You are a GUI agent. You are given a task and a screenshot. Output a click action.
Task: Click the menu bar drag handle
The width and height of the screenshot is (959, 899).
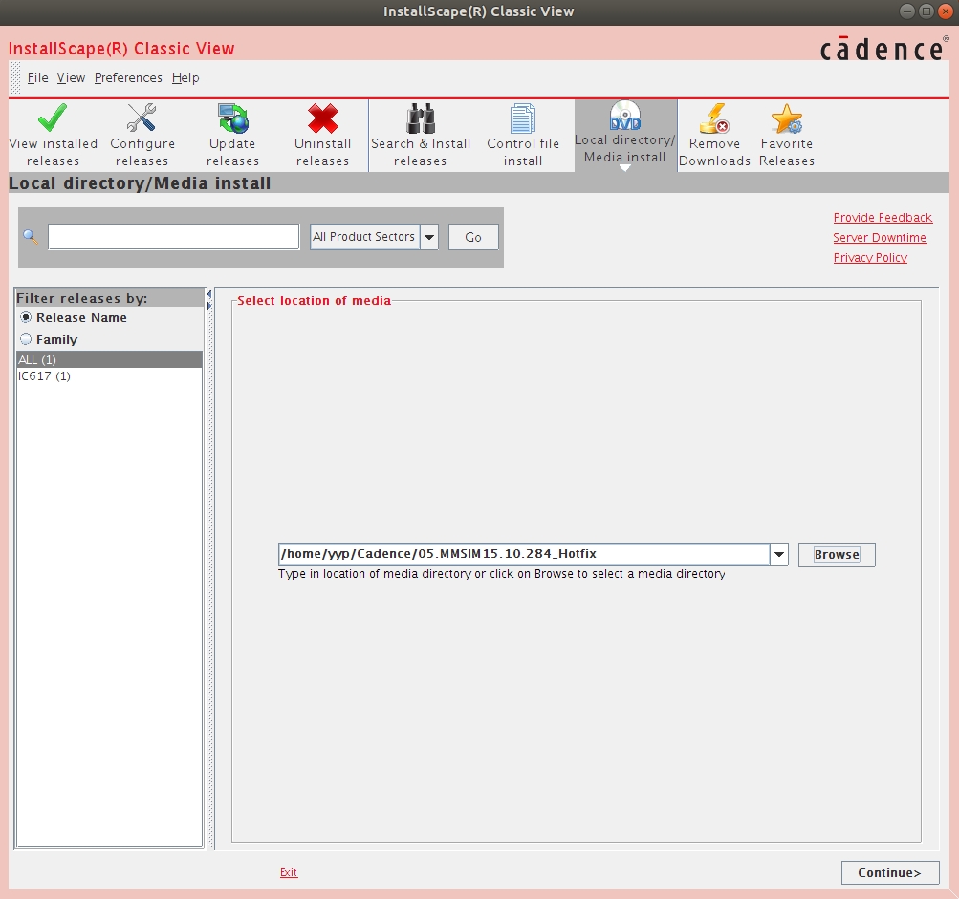click(16, 77)
